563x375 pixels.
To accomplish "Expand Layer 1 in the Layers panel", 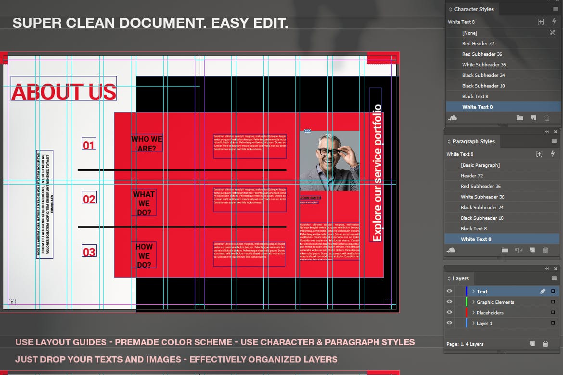I will (473, 323).
